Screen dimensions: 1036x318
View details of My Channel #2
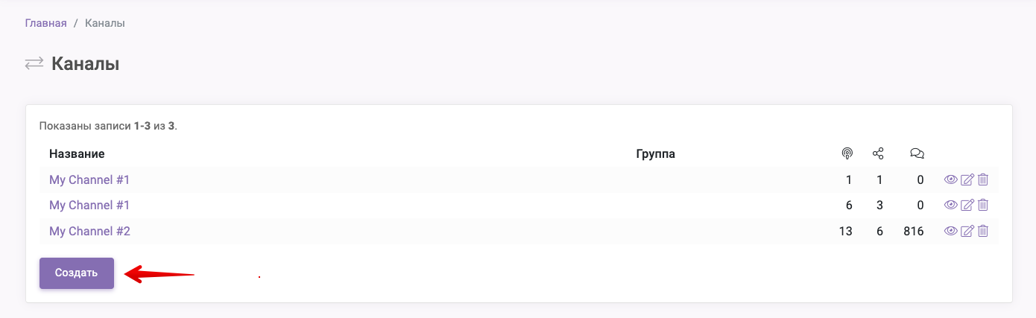[950, 231]
